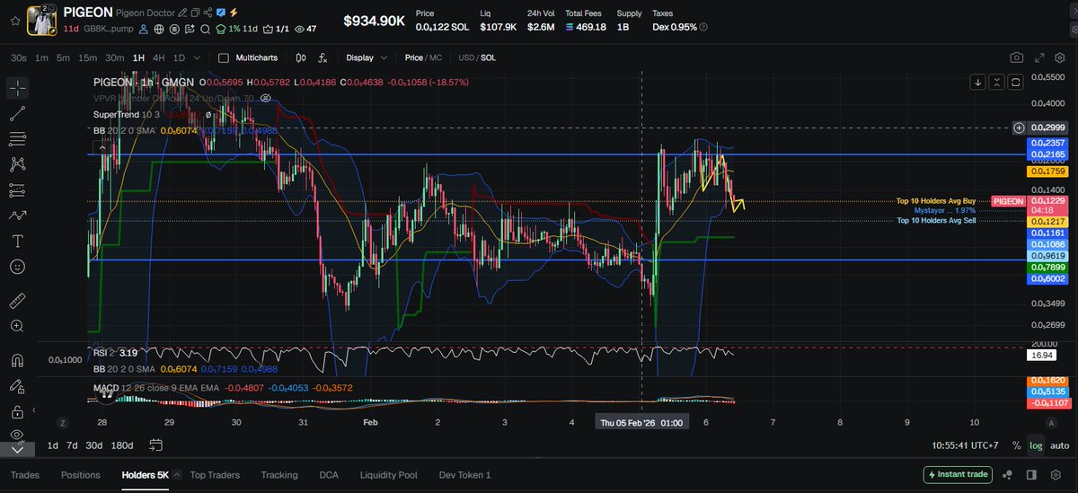The image size is (1078, 493).
Task: Select the zoom in tool
Action: pos(17,326)
